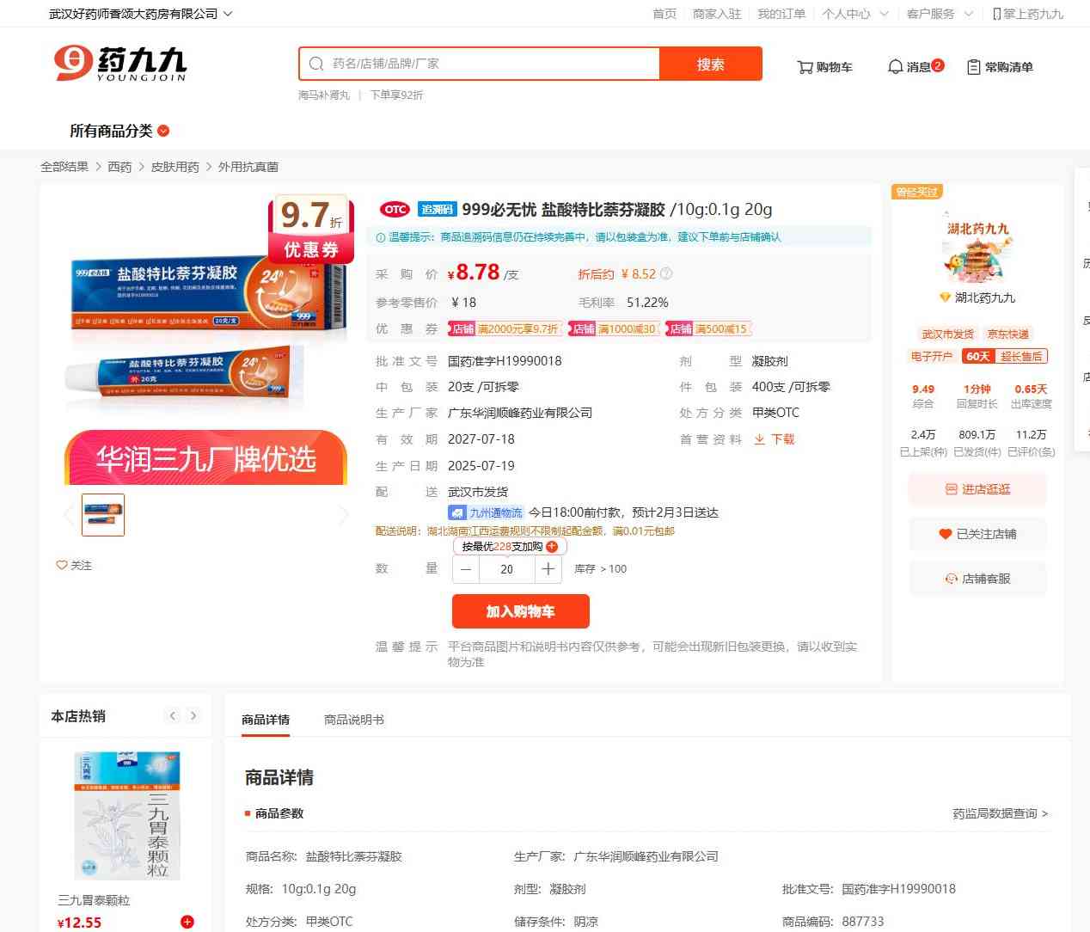1090x932 pixels.
Task: Increase quantity with the plus stepper
Action: [548, 569]
